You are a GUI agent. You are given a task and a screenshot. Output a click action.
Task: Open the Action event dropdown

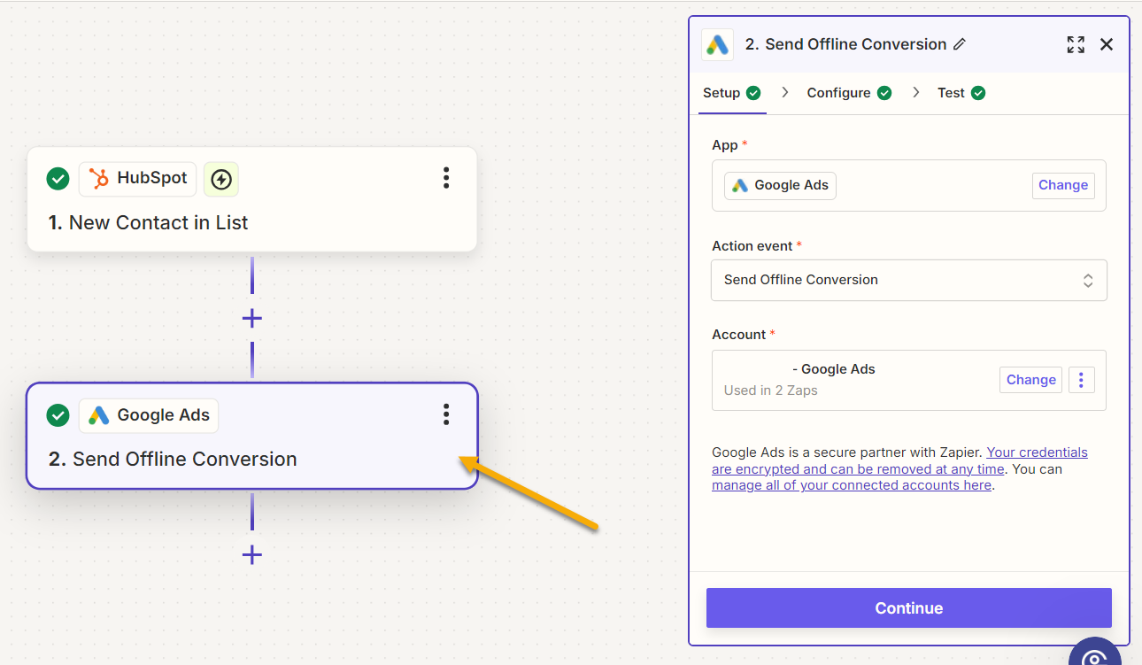point(909,280)
